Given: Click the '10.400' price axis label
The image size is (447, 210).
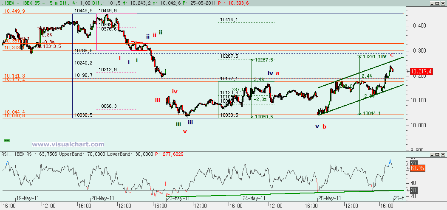Looking at the screenshot, I should (418, 25).
